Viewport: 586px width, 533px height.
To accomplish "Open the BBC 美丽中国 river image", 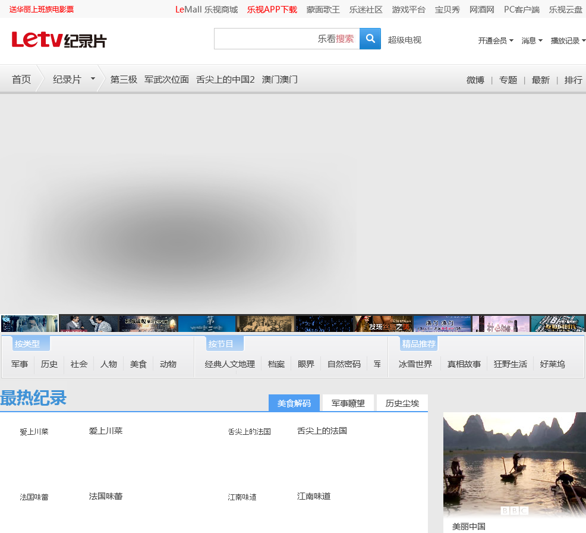I will click(x=514, y=464).
